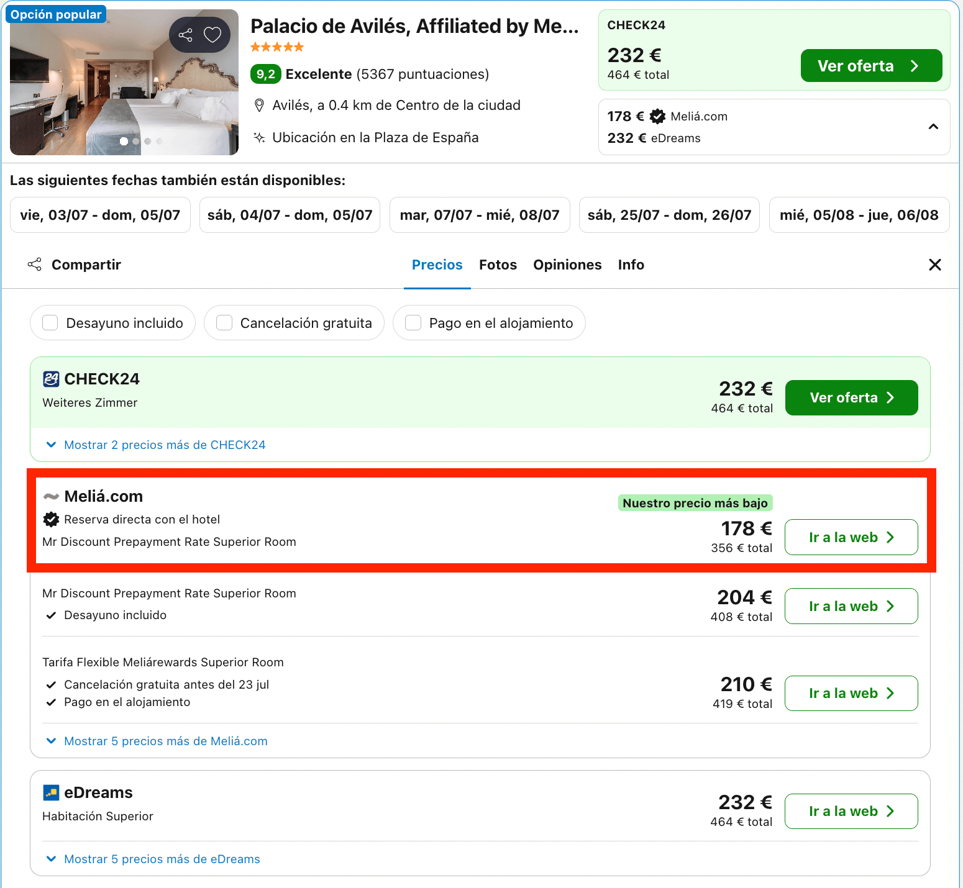Click the share icon on hotel photo

click(x=185, y=35)
